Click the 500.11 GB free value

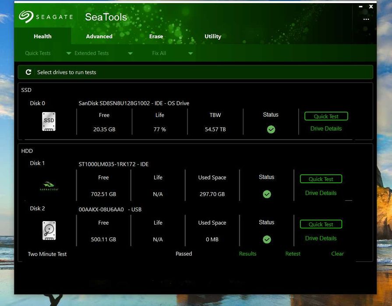[x=103, y=239]
